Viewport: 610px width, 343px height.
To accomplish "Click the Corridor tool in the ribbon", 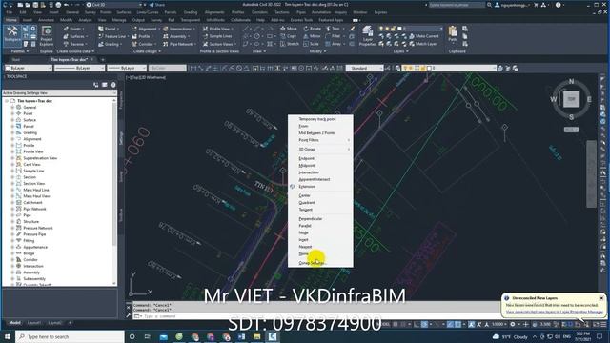I will coord(143,44).
